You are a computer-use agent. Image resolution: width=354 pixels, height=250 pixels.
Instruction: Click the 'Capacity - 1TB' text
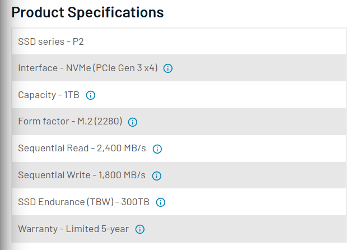(x=49, y=95)
